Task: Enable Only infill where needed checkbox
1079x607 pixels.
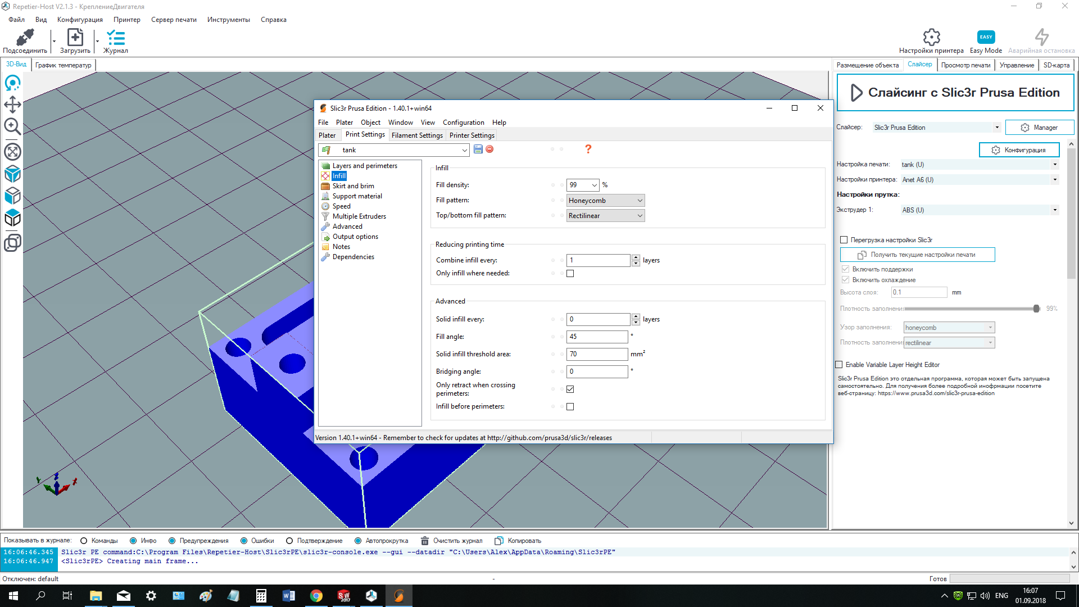Action: point(570,274)
